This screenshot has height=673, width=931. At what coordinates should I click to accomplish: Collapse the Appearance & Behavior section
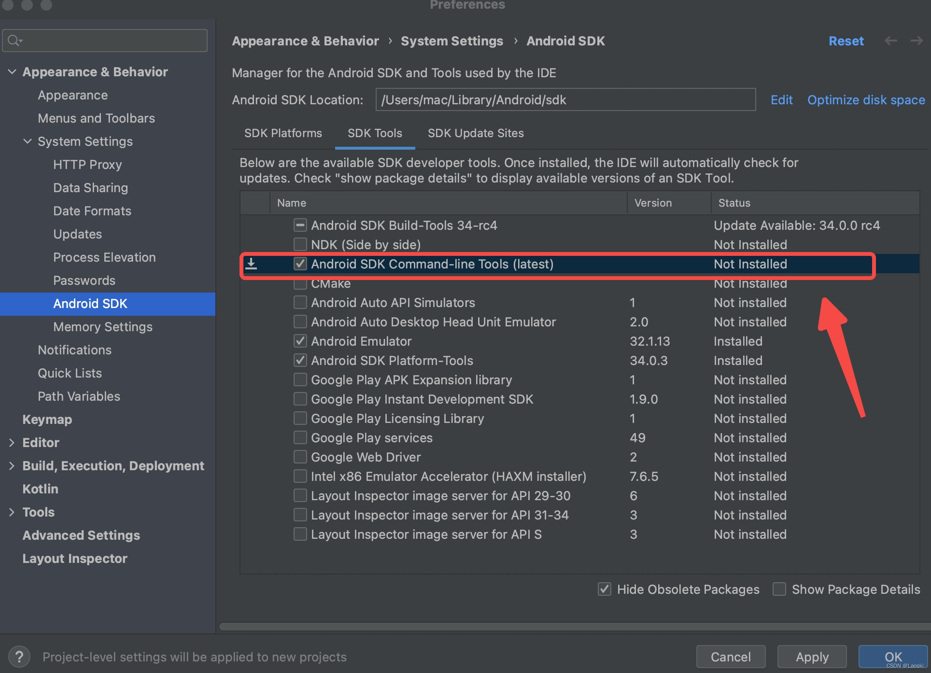[x=12, y=72]
